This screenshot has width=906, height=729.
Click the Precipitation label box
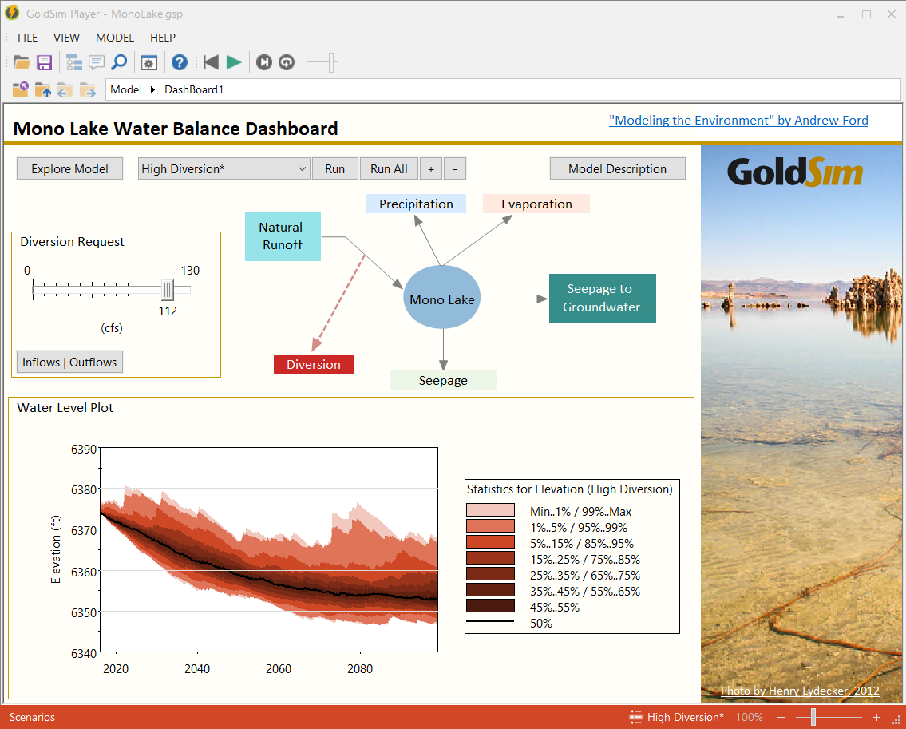416,204
